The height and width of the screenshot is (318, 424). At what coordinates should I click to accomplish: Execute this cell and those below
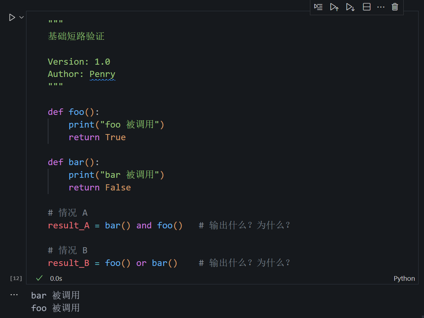(350, 7)
